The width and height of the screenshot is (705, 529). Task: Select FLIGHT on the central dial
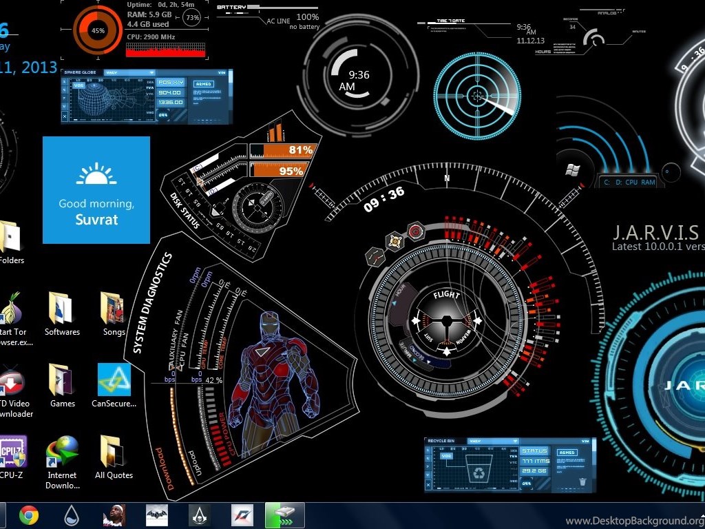(446, 295)
